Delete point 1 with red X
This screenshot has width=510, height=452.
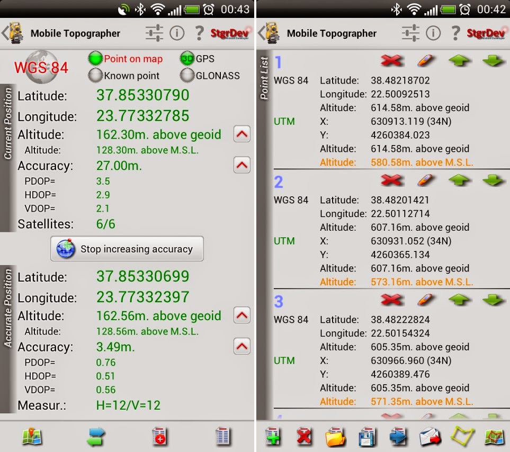[392, 60]
